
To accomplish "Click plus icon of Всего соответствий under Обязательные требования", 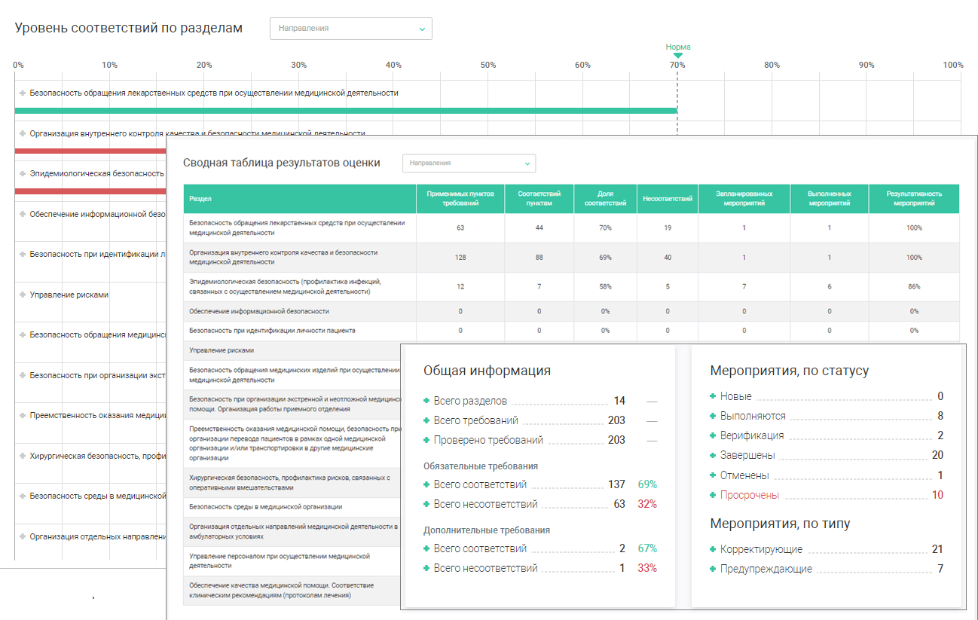I will [427, 484].
